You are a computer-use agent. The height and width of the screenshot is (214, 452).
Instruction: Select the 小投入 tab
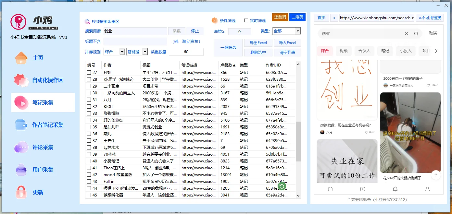pyautogui.click(x=406, y=51)
